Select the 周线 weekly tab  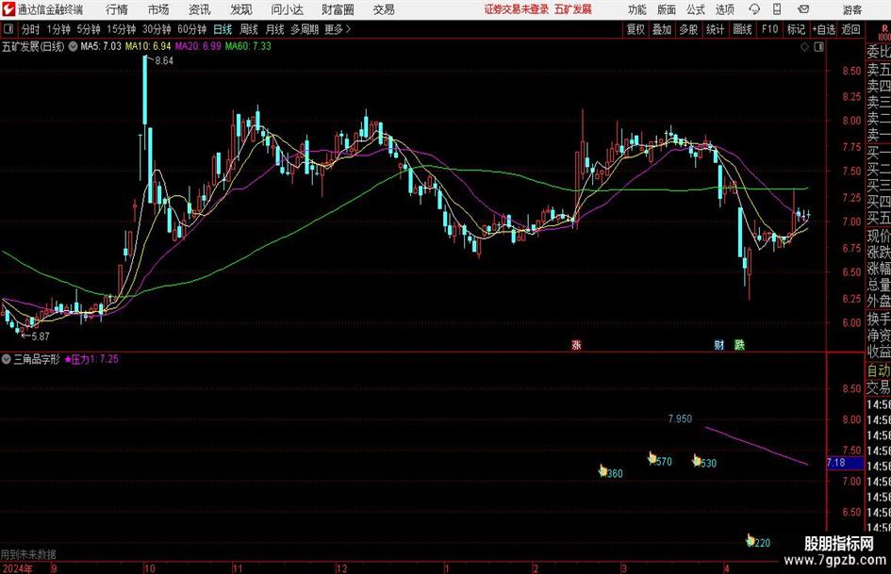[x=249, y=29]
